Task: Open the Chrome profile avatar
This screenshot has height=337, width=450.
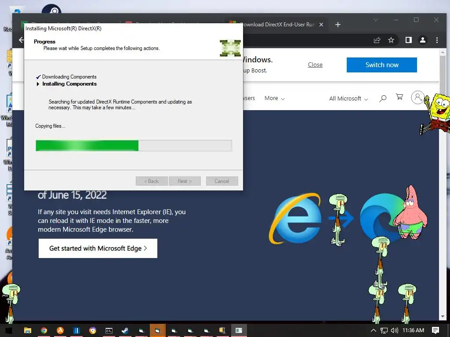Action: (422, 40)
